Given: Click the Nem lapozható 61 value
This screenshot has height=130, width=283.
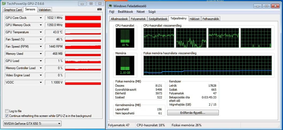Looking at the screenshot, I should [160, 113].
